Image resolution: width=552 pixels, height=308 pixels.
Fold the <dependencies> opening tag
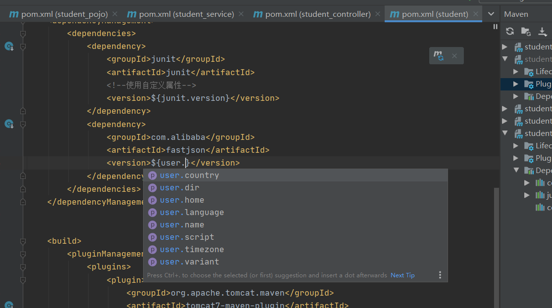pos(23,34)
